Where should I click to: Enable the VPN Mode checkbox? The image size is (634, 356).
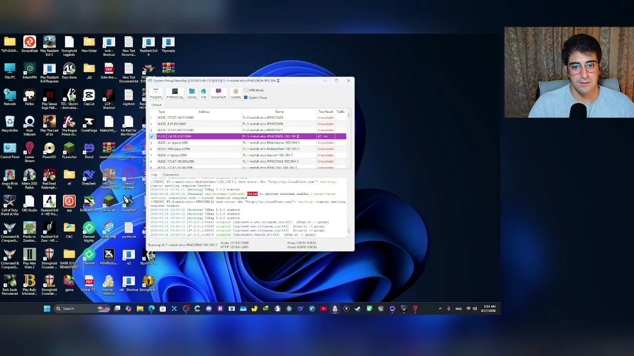(x=246, y=90)
